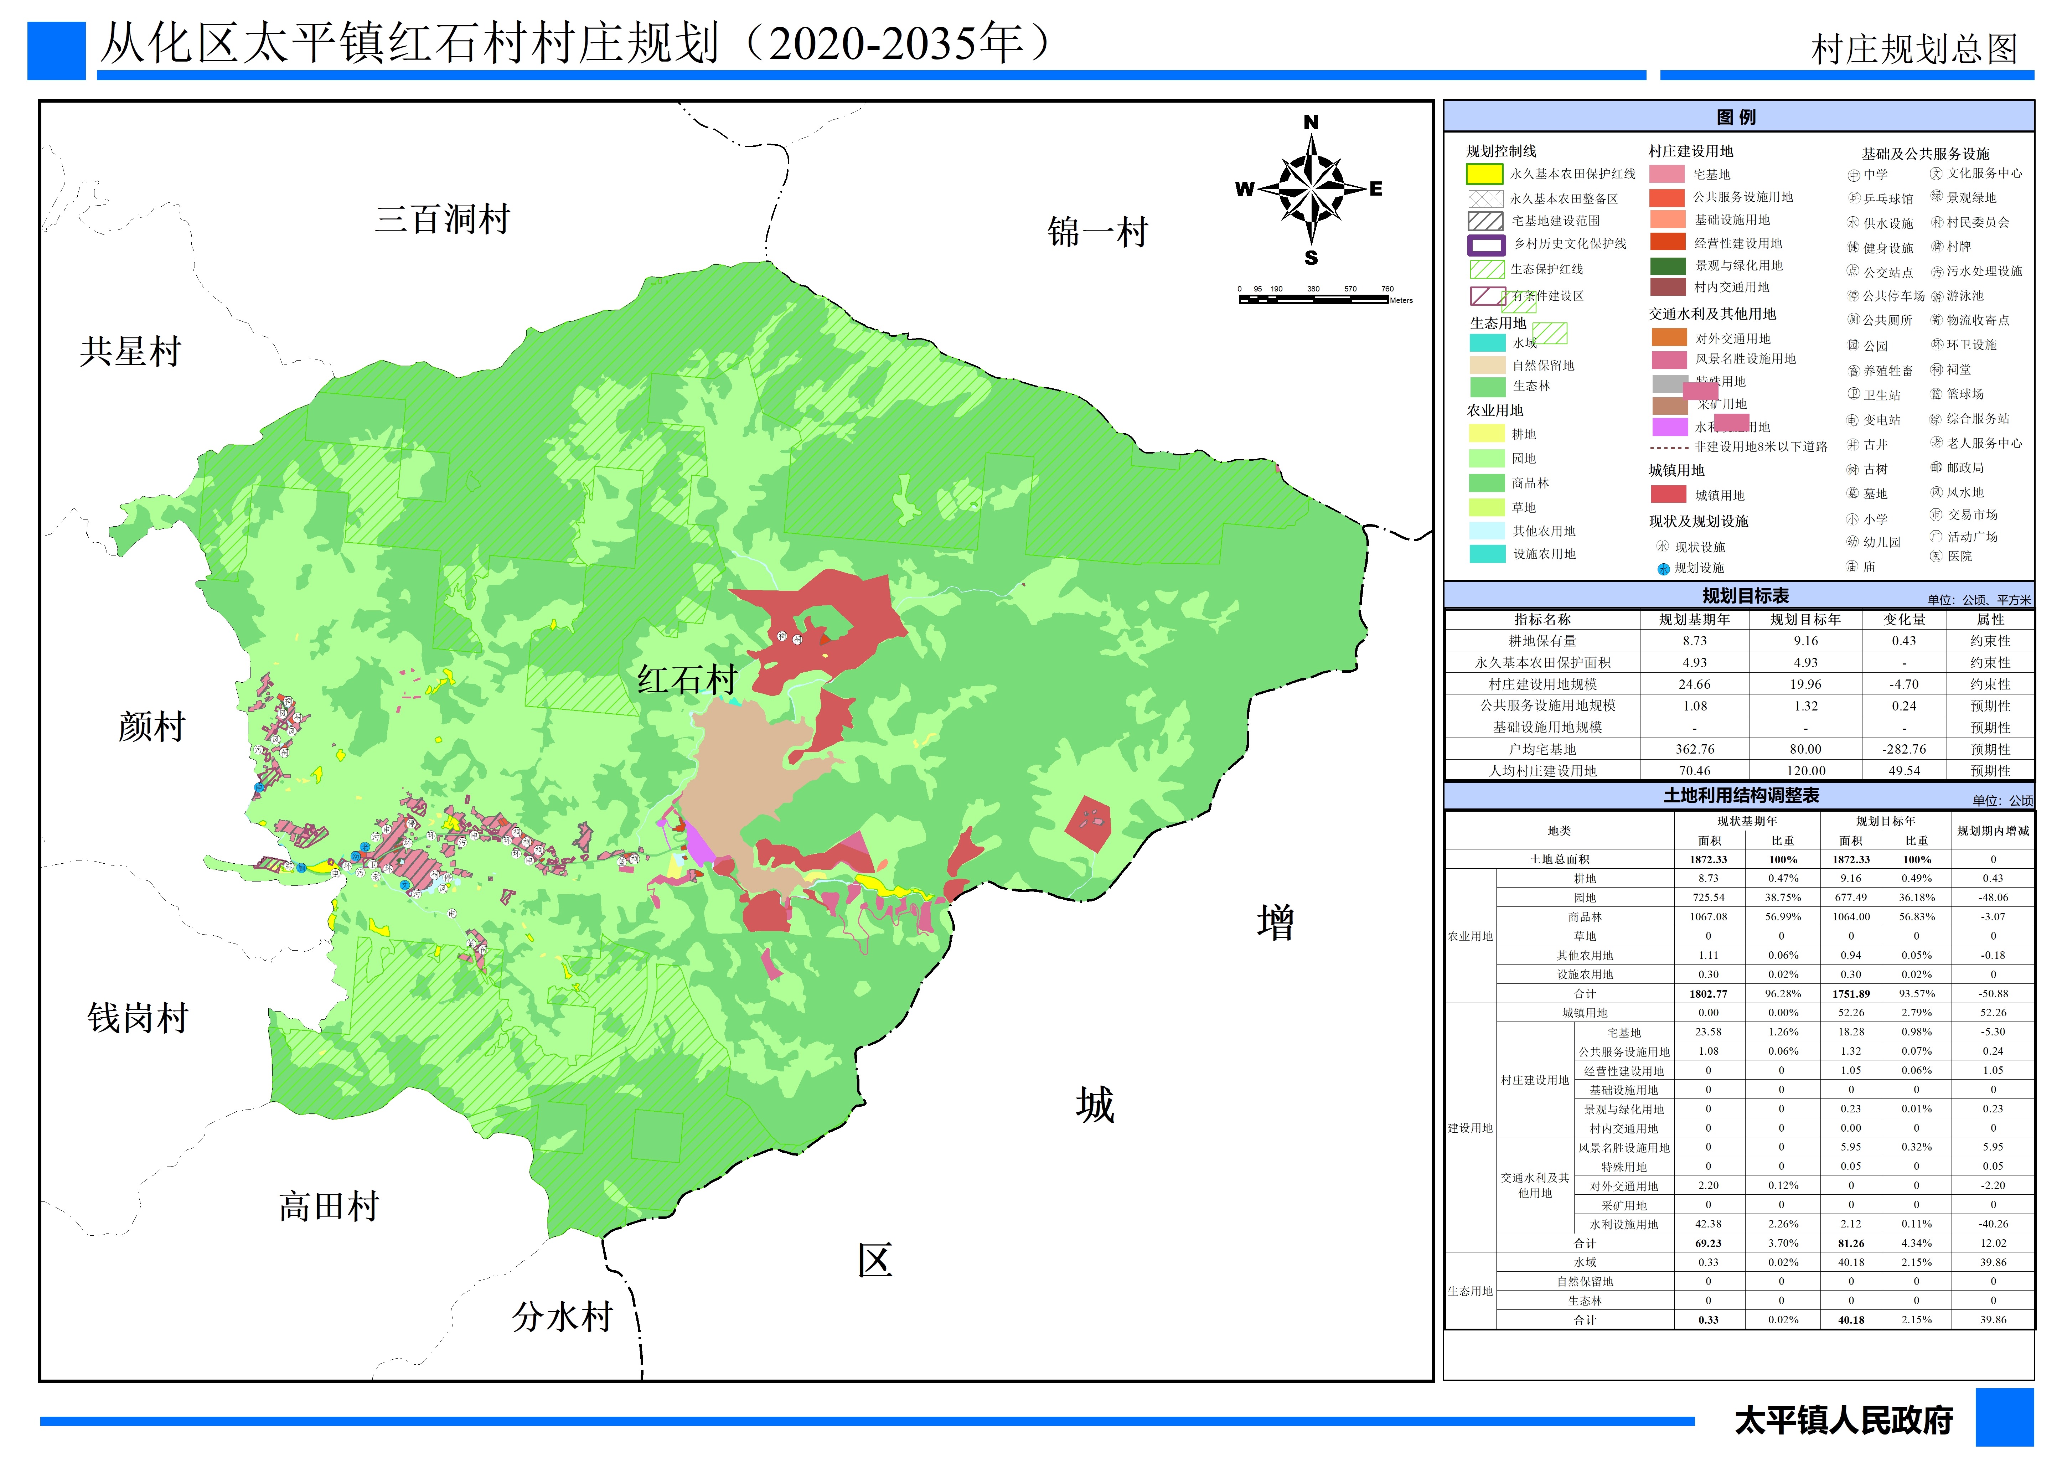This screenshot has width=2062, height=1458.
Task: Click the 污水处理设施 legend icon
Action: (x=1937, y=271)
